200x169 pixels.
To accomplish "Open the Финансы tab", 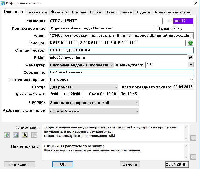I will pos(60,12).
